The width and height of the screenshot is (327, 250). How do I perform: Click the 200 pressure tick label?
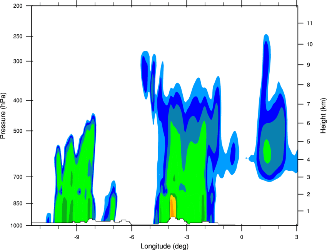[x=18, y=6]
